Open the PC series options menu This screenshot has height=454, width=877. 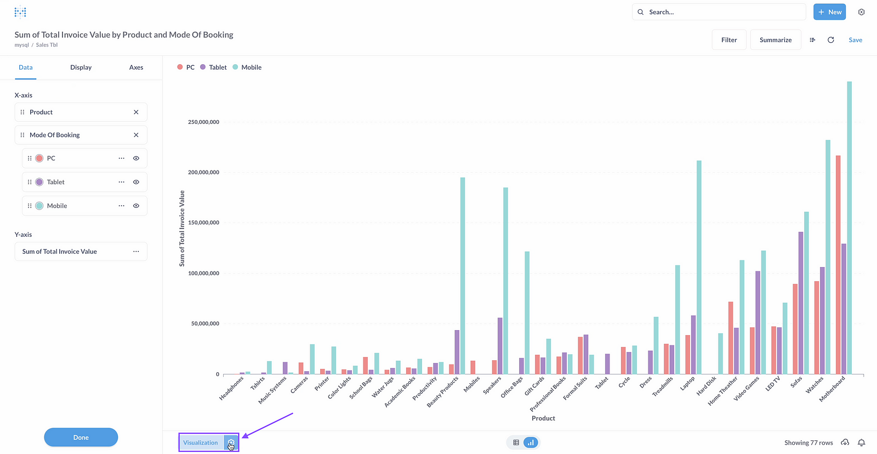tap(122, 158)
